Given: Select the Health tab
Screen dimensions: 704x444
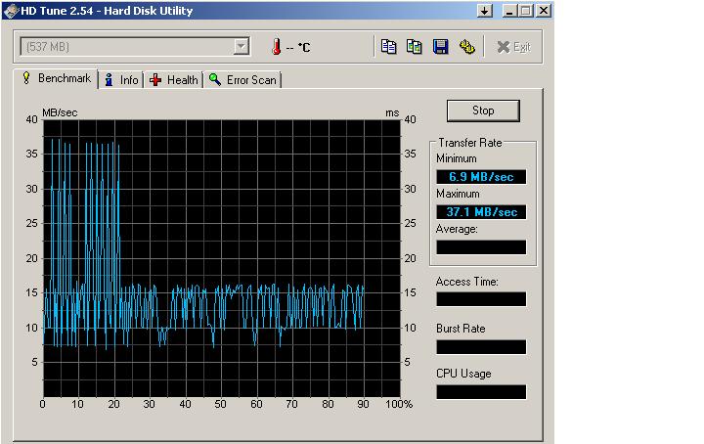Looking at the screenshot, I should coord(174,80).
